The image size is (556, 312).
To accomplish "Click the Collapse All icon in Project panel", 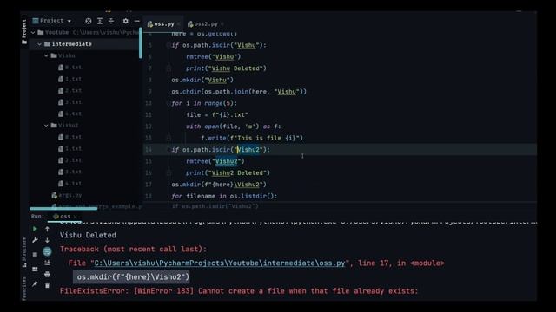I will 111,21.
